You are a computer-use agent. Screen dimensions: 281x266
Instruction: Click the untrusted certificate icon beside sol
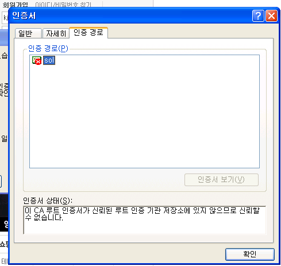pyautogui.click(x=37, y=60)
